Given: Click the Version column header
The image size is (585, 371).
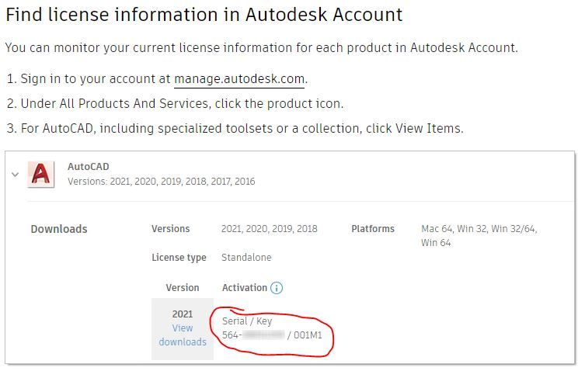Looking at the screenshot, I should [183, 288].
